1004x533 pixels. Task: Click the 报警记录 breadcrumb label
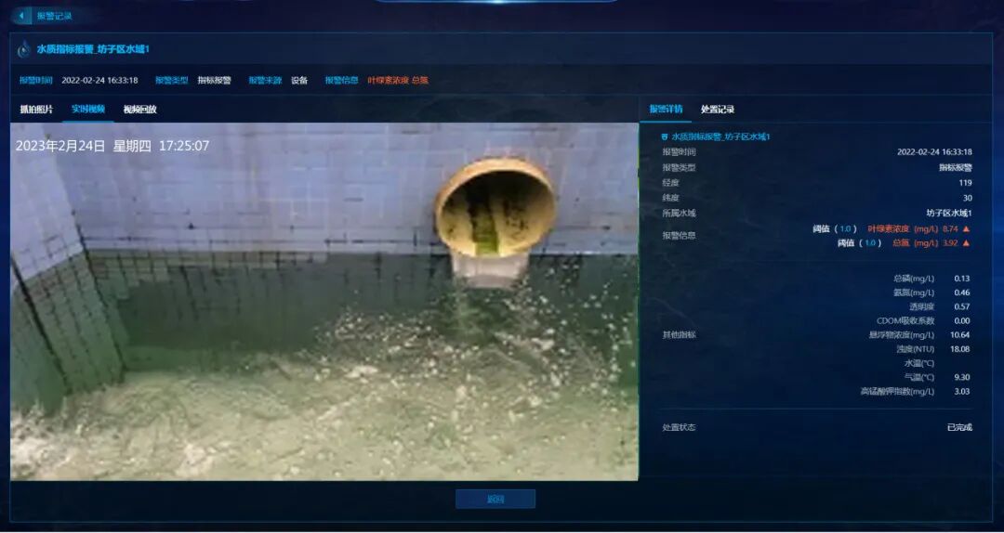(55, 16)
